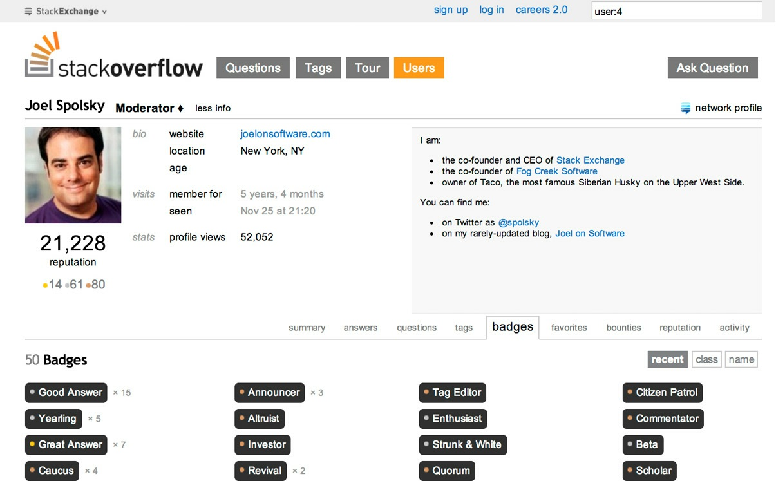Open the Revival badge
Viewport: 776px width, 481px height.
click(x=261, y=471)
